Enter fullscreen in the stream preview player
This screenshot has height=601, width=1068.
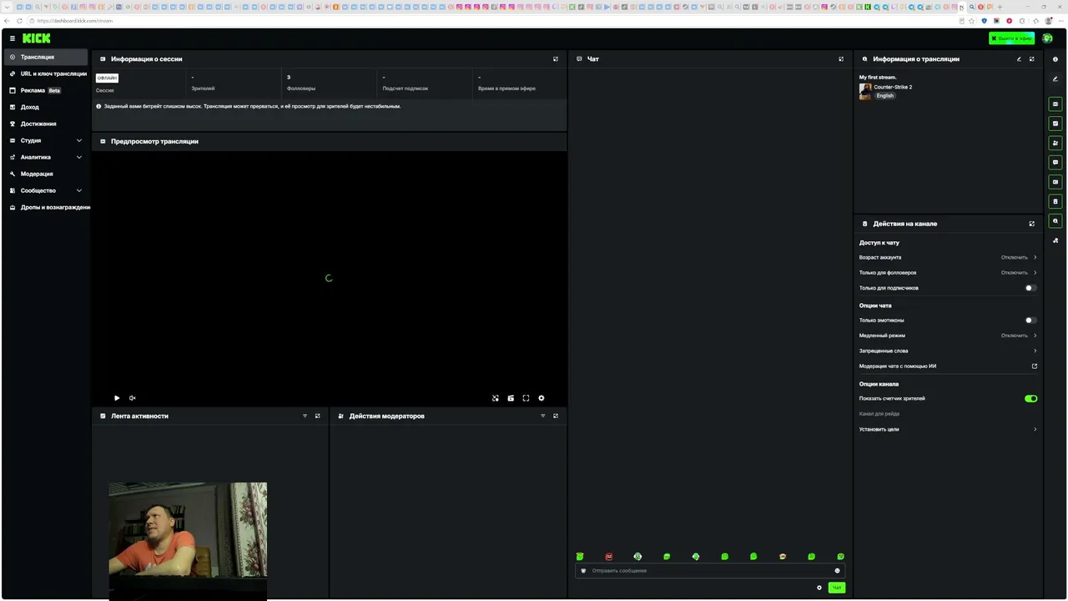(x=526, y=398)
